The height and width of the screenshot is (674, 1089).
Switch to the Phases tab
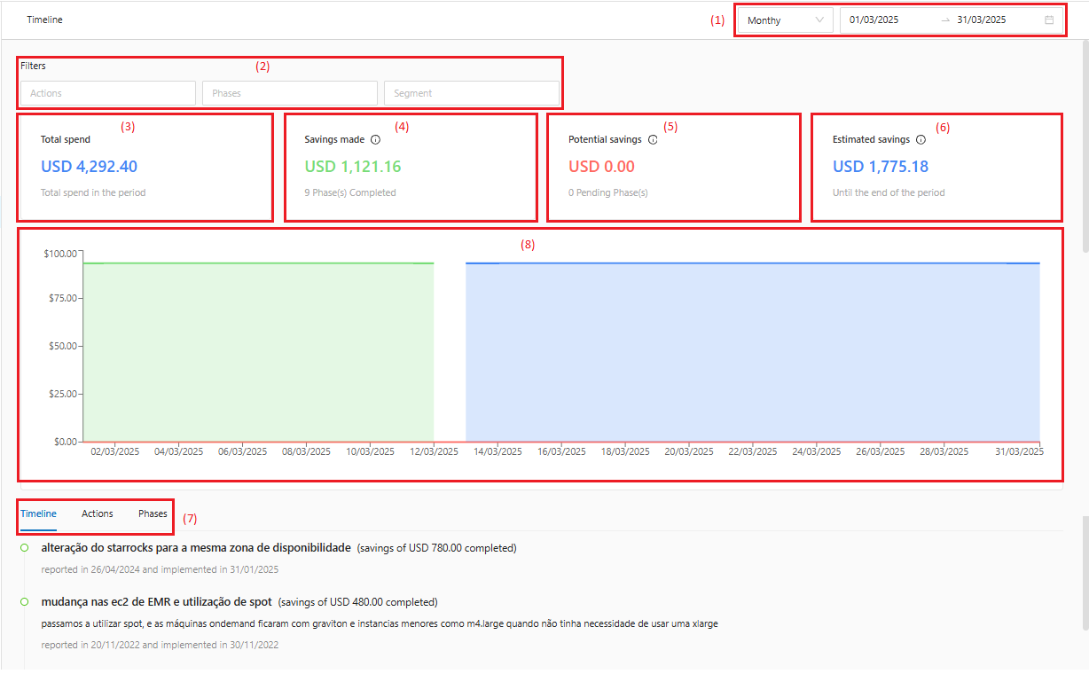(153, 513)
